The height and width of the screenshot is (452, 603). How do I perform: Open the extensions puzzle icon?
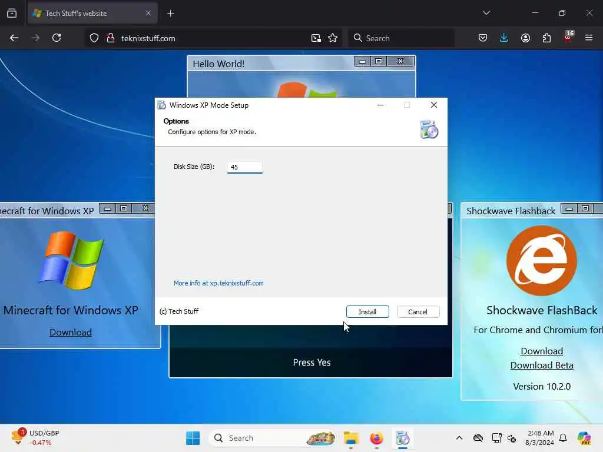coord(546,38)
